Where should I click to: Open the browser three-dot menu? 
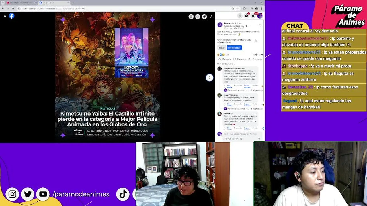coord(262,9)
